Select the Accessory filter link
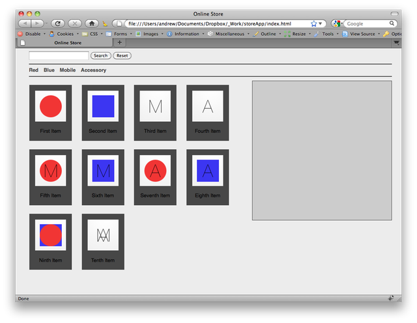The height and width of the screenshot is (323, 417). (93, 70)
